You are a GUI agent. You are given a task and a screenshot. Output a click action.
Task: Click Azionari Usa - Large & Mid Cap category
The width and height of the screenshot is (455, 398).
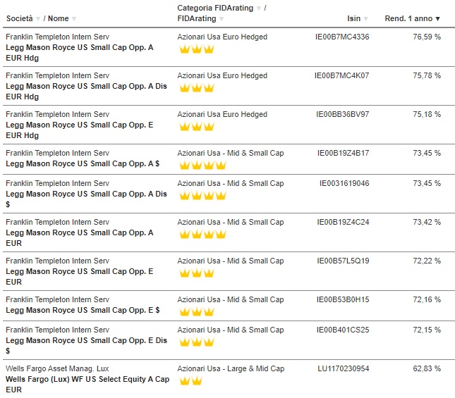[231, 368]
